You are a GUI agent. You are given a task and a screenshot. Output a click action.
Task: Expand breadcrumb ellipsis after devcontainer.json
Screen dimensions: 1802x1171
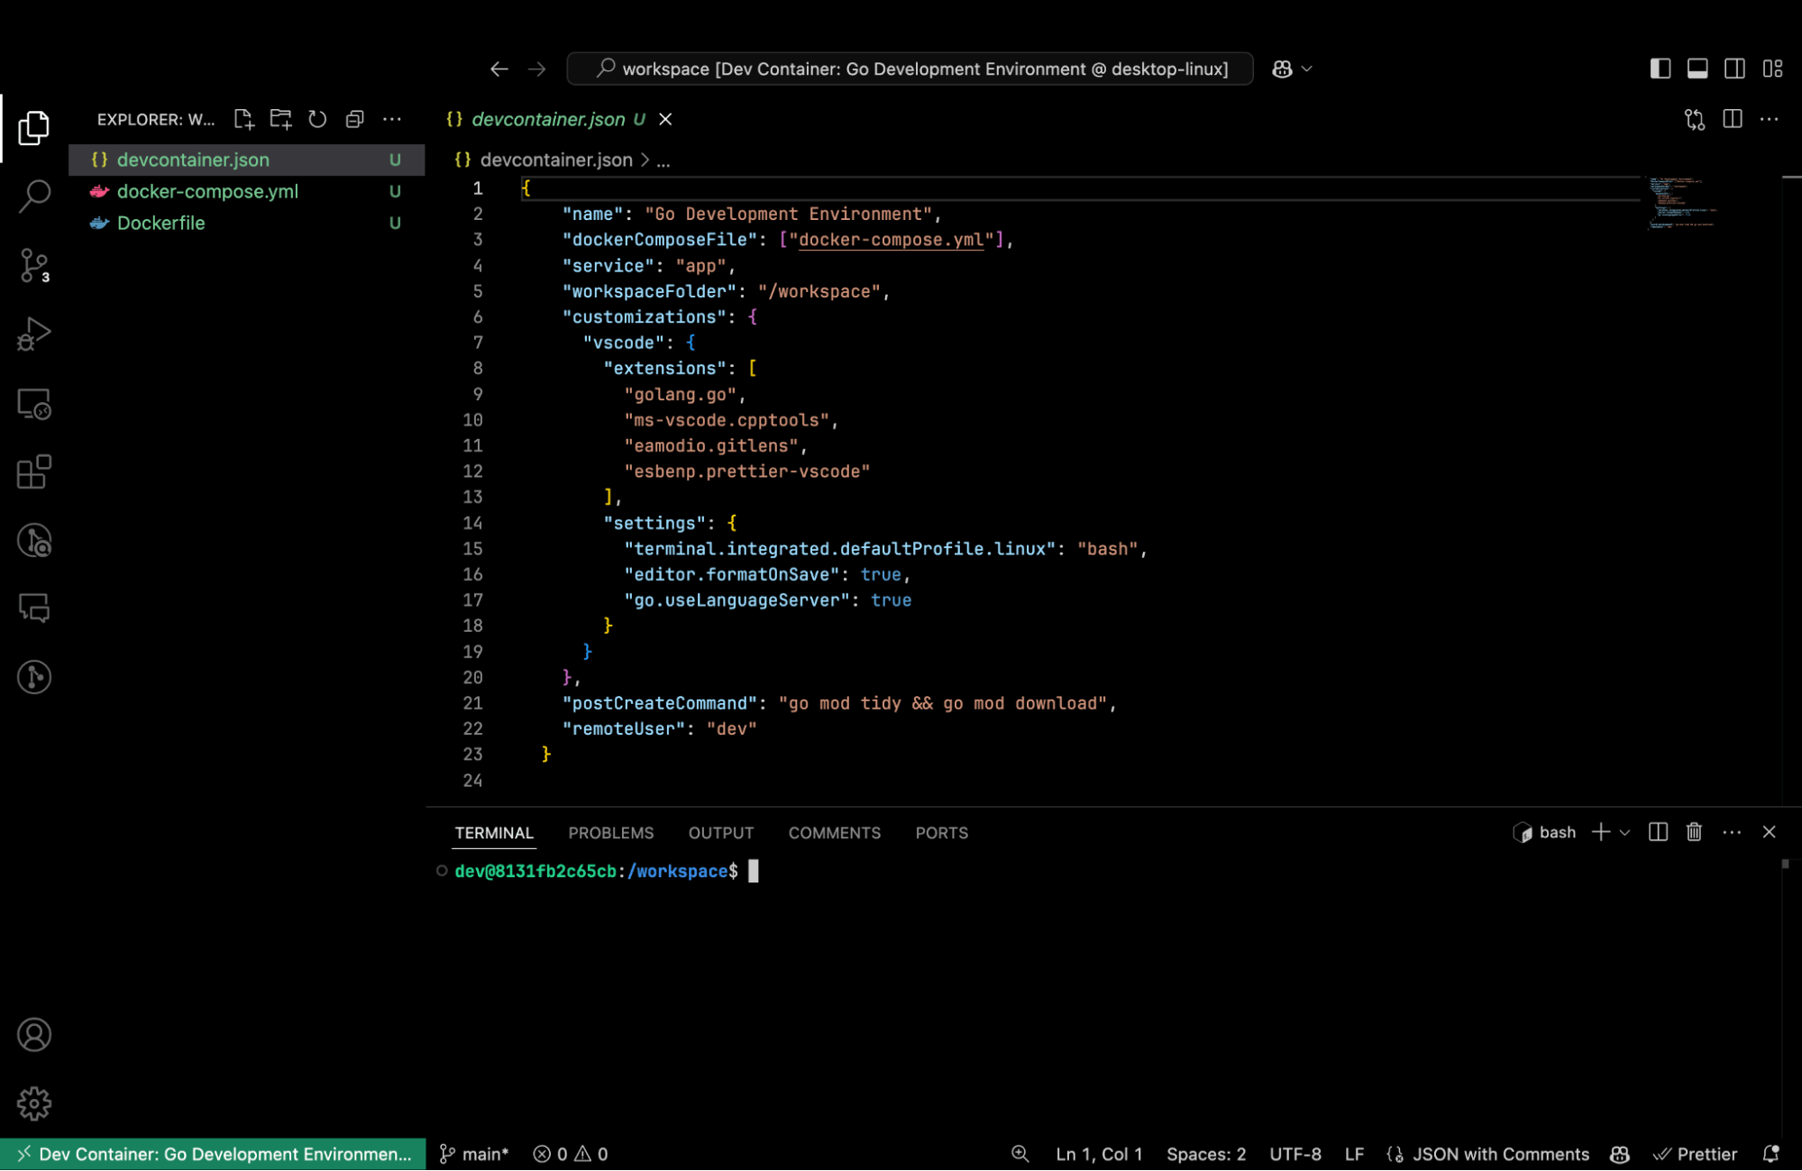[663, 160]
